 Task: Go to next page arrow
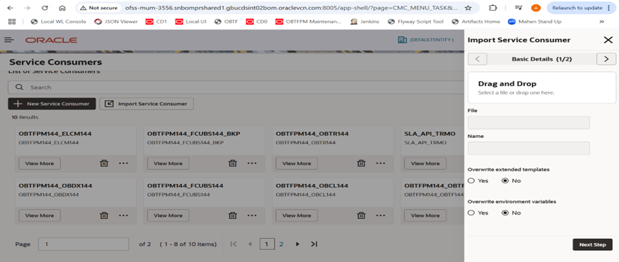pyautogui.click(x=298, y=244)
